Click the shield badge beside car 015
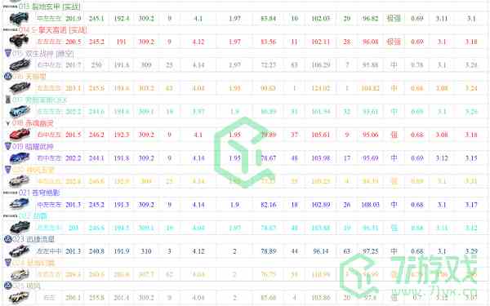Screen dimensions: 490x306 [8, 53]
